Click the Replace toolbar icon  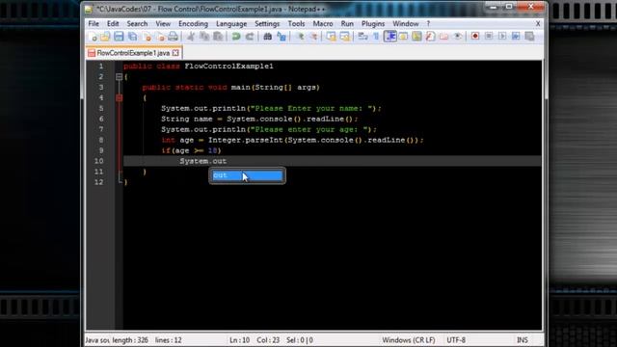click(x=282, y=37)
